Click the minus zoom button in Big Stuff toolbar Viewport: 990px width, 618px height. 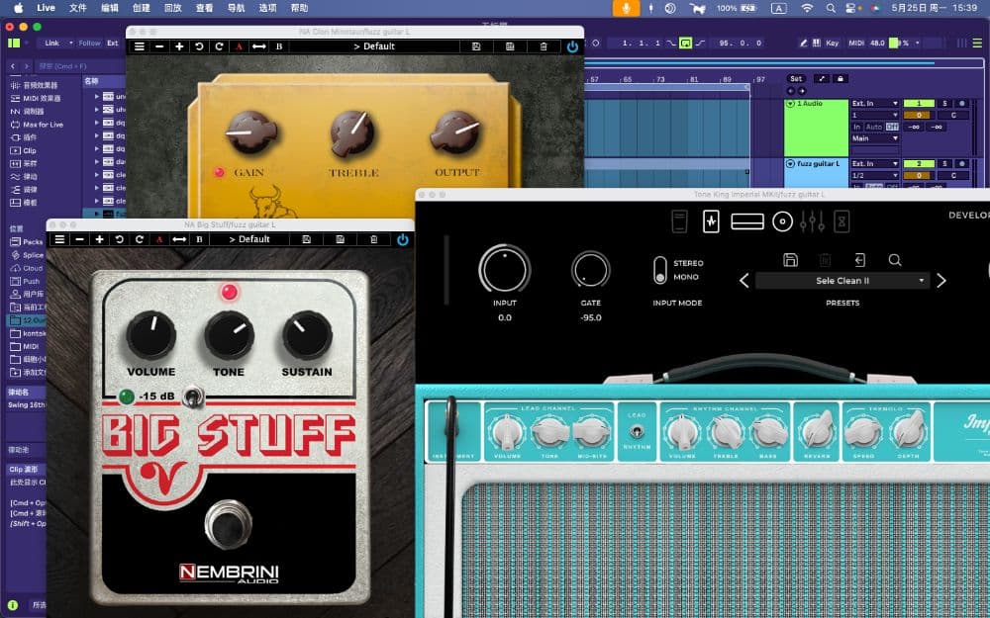(79, 239)
